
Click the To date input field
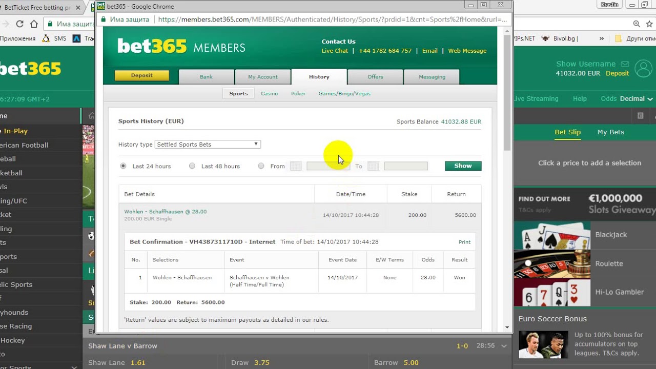tap(406, 166)
